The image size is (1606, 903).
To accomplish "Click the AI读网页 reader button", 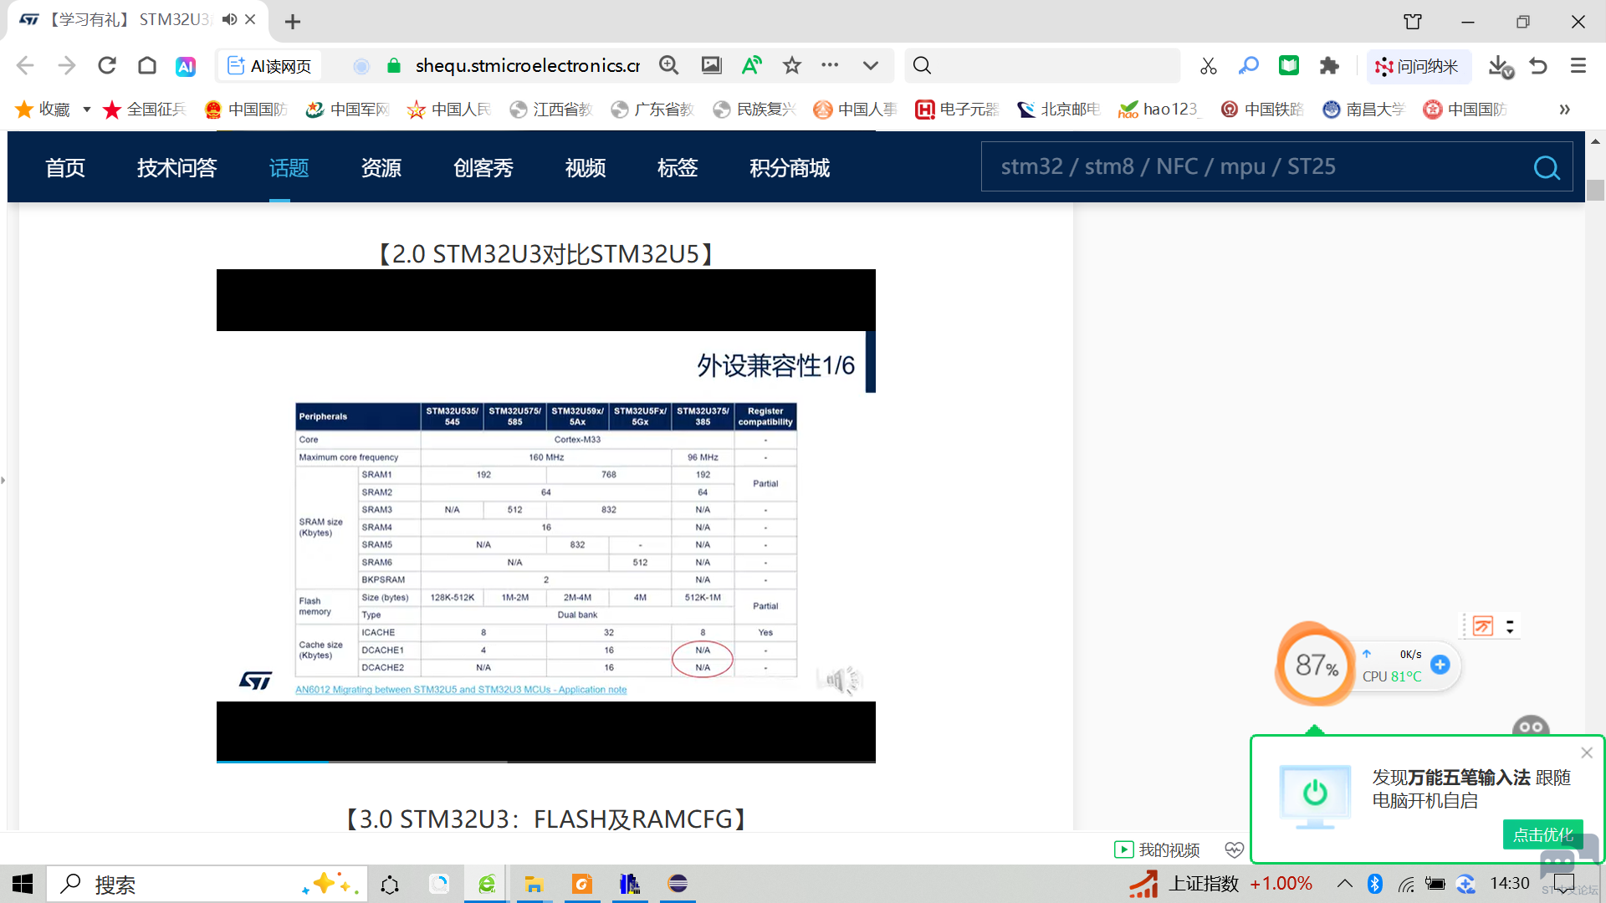I will (269, 66).
